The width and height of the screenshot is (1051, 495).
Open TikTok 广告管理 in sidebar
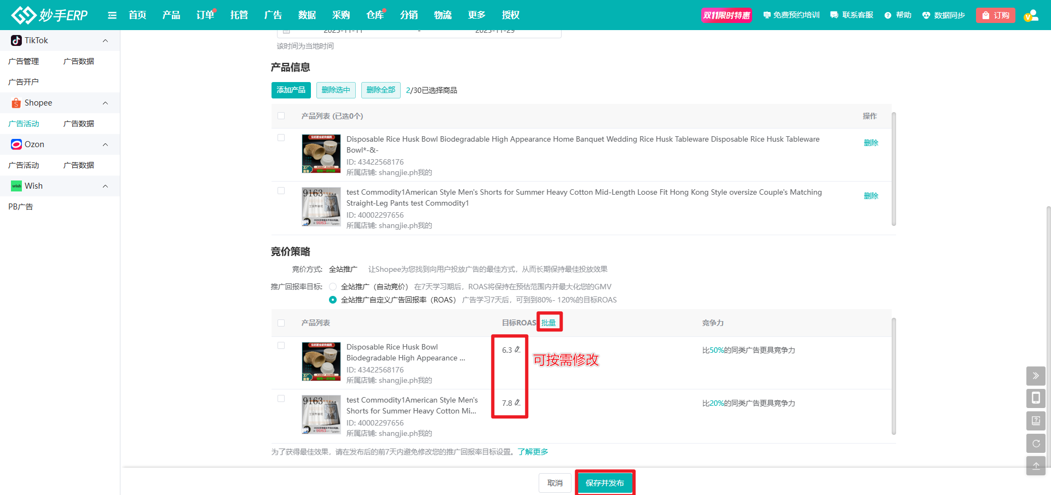[x=24, y=61]
